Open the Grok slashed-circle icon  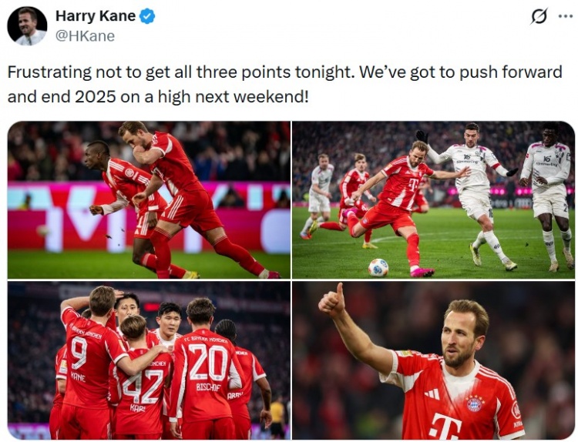tap(539, 17)
